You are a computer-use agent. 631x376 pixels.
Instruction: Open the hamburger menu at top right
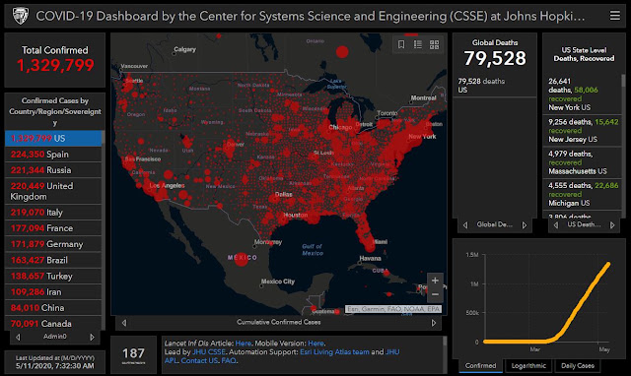tap(614, 16)
